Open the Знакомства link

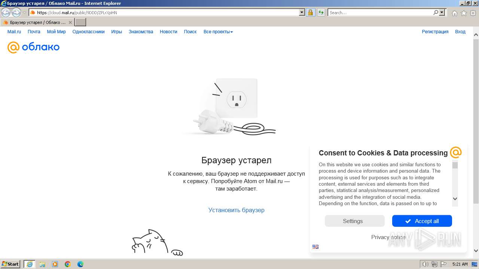[141, 32]
